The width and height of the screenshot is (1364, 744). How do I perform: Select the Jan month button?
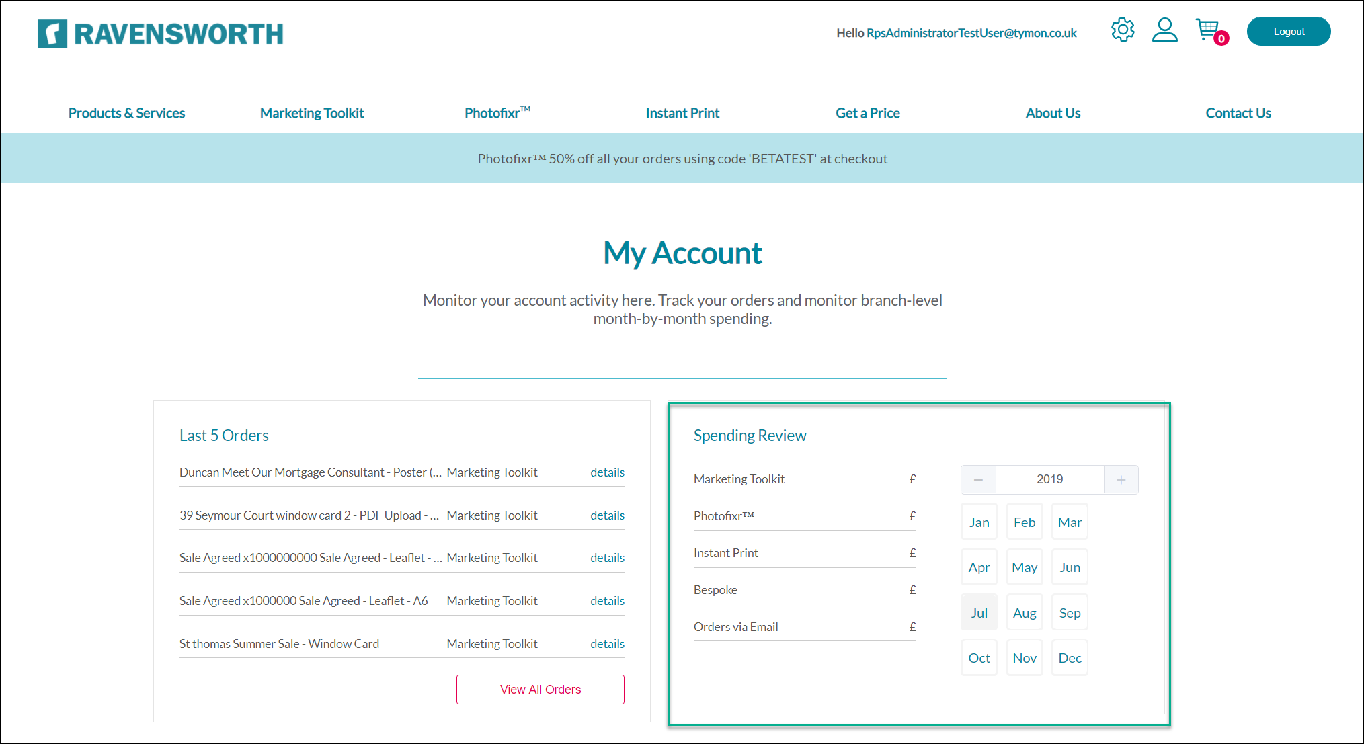979,522
